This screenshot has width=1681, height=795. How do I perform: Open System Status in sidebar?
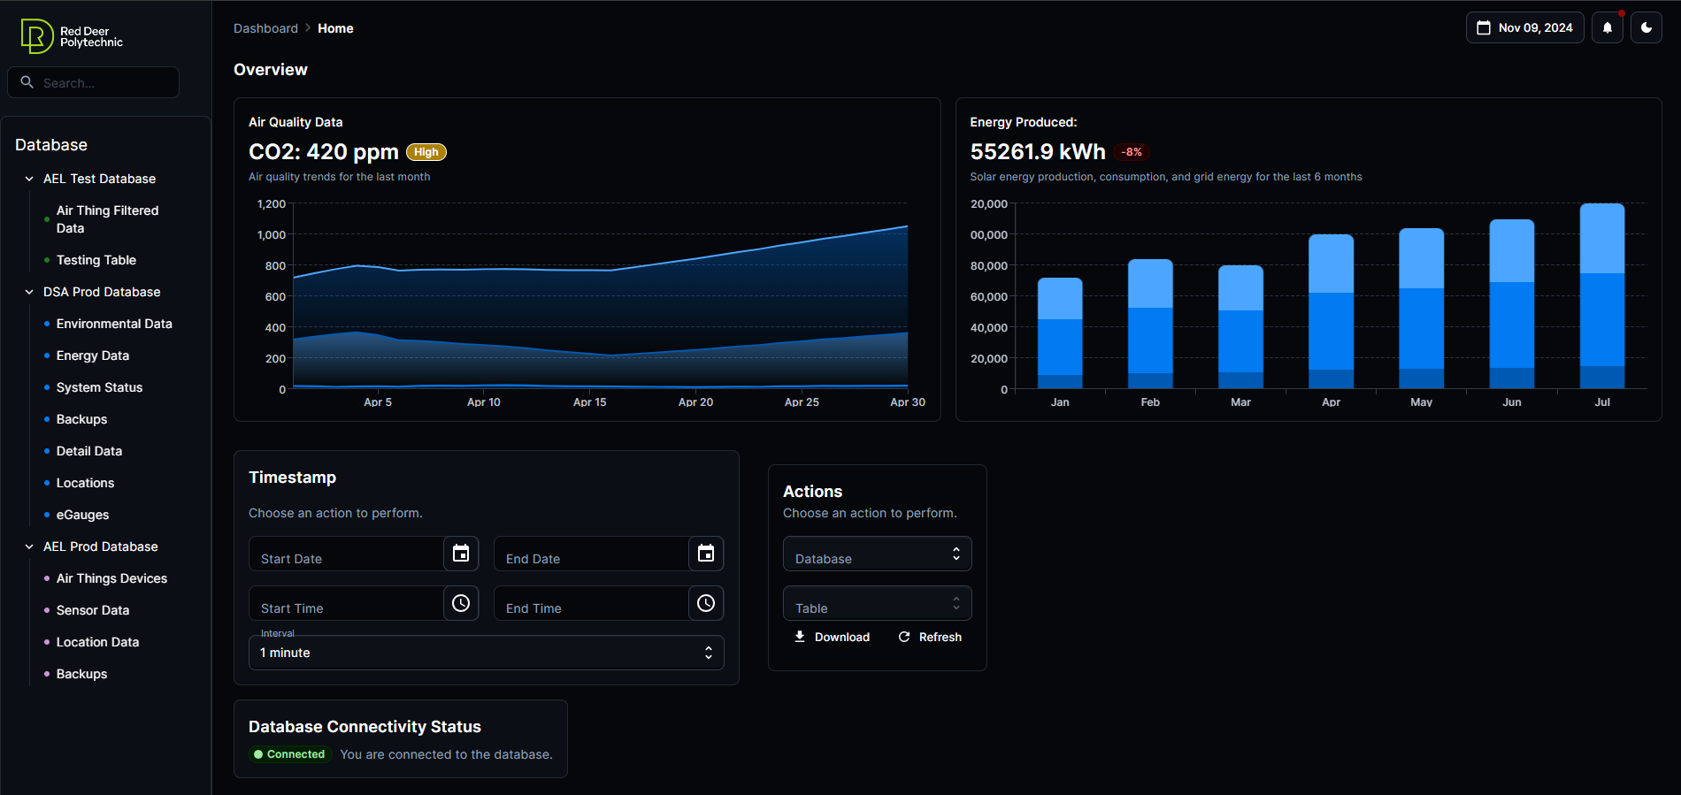[99, 387]
